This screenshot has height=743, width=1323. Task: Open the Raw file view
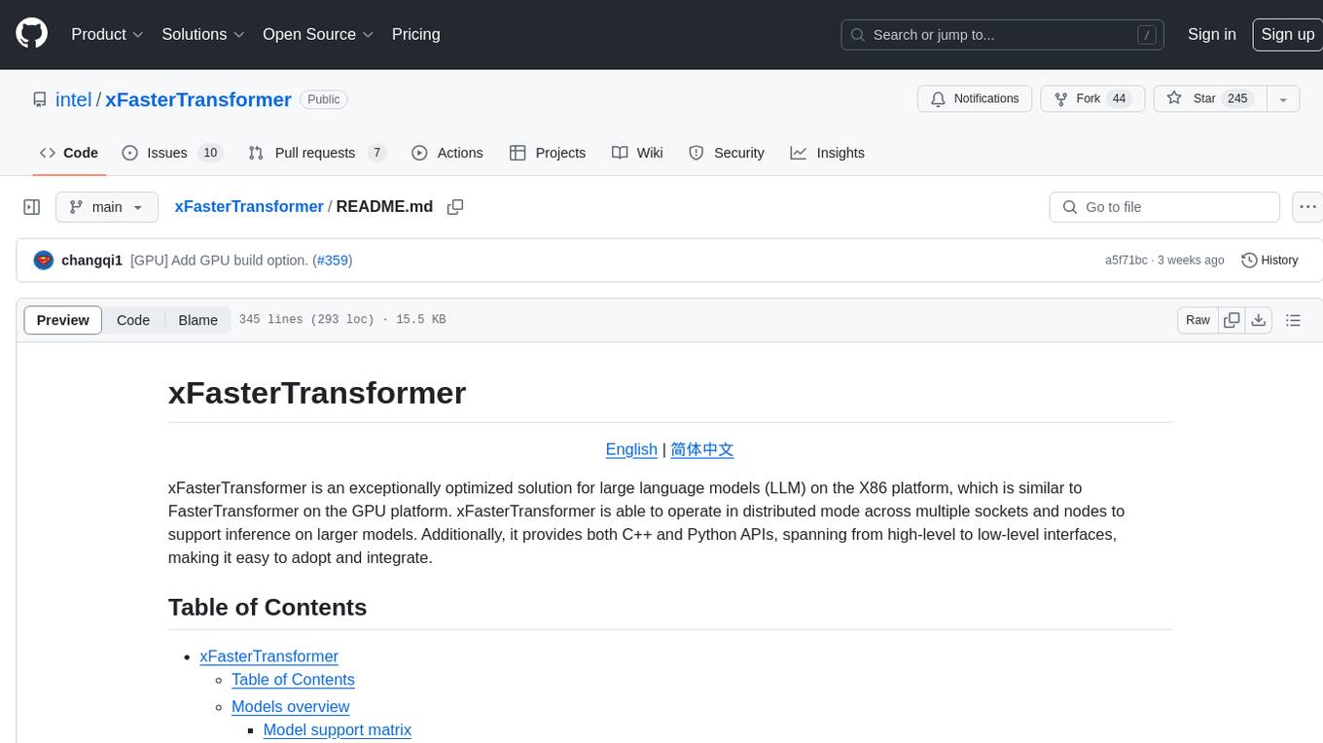tap(1198, 320)
